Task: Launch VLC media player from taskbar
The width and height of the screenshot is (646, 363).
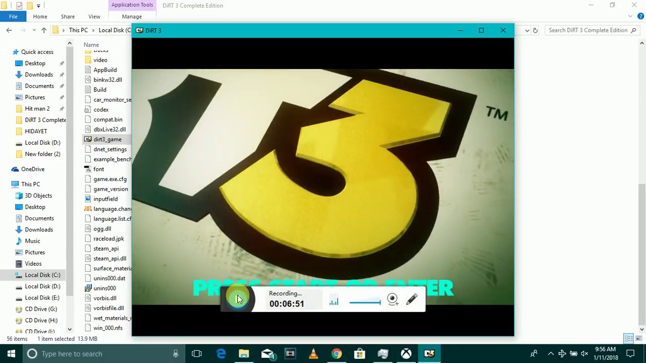Action: [x=313, y=354]
